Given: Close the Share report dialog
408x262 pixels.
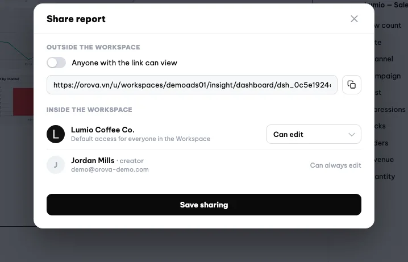Looking at the screenshot, I should click(354, 19).
